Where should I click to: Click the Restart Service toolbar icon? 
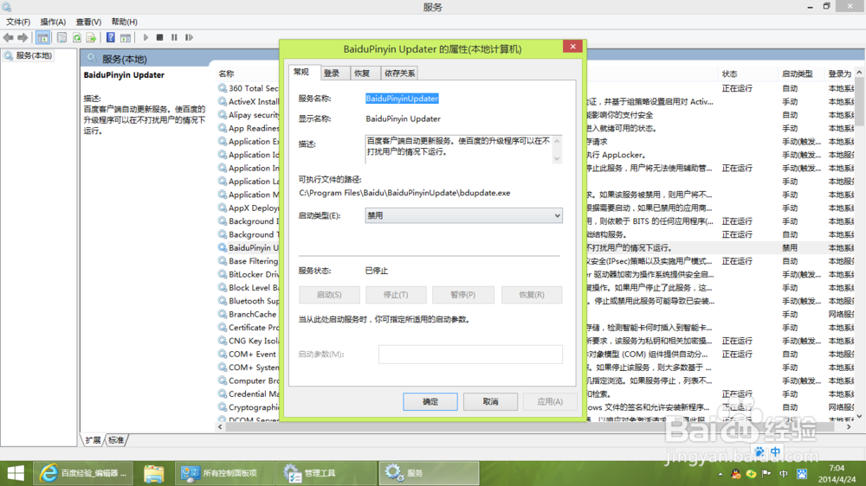pos(189,37)
